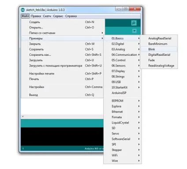Expand 03.Analog examples submenu
The image size is (187, 169).
(x=122, y=49)
